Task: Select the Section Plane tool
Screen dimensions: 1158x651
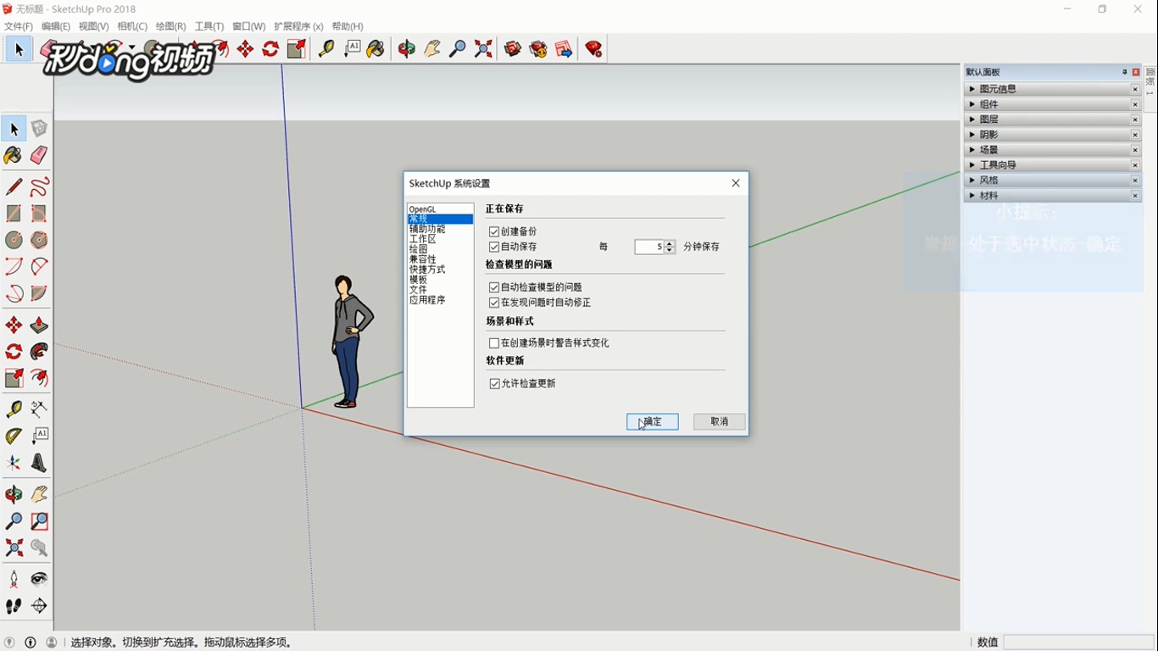Action: pos(39,606)
